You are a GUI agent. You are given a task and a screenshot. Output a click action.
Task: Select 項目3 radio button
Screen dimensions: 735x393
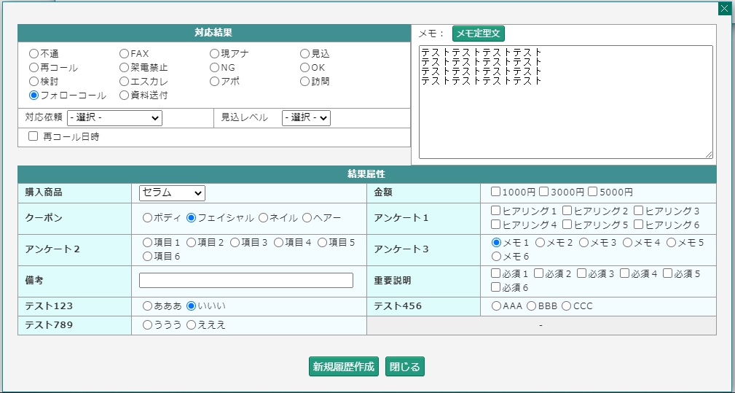click(x=235, y=243)
